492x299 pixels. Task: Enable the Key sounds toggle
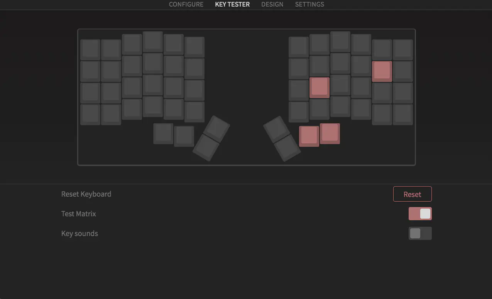(420, 233)
